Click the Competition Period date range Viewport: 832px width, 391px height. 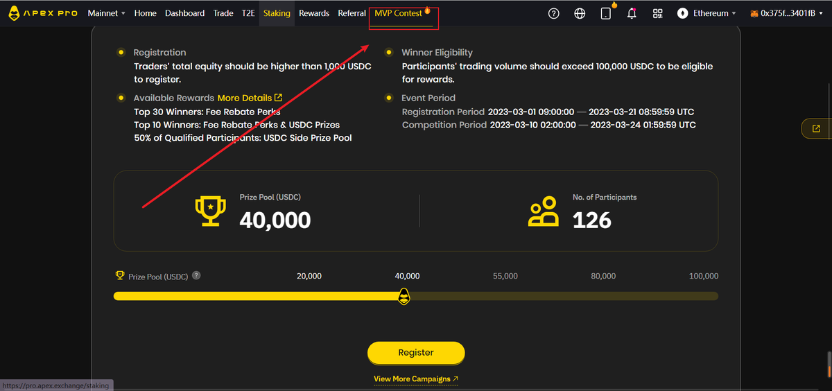pyautogui.click(x=593, y=125)
